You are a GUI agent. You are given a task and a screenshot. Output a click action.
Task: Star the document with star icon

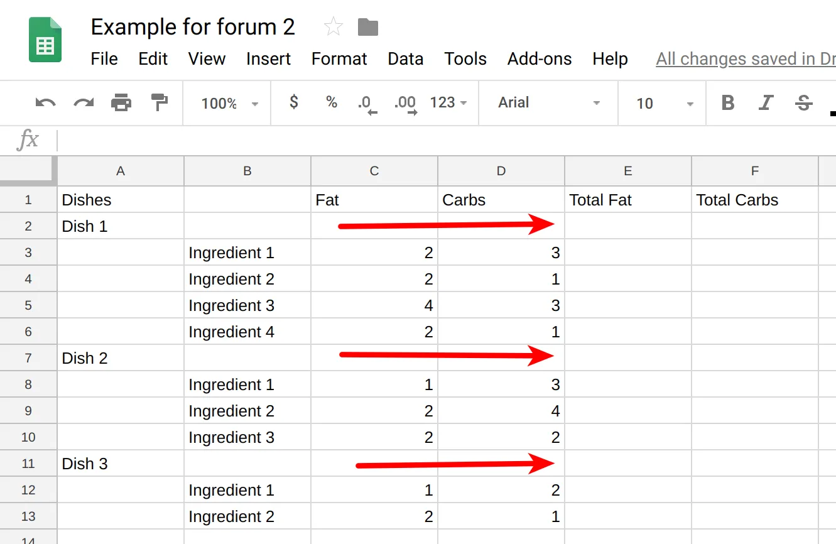click(x=333, y=27)
